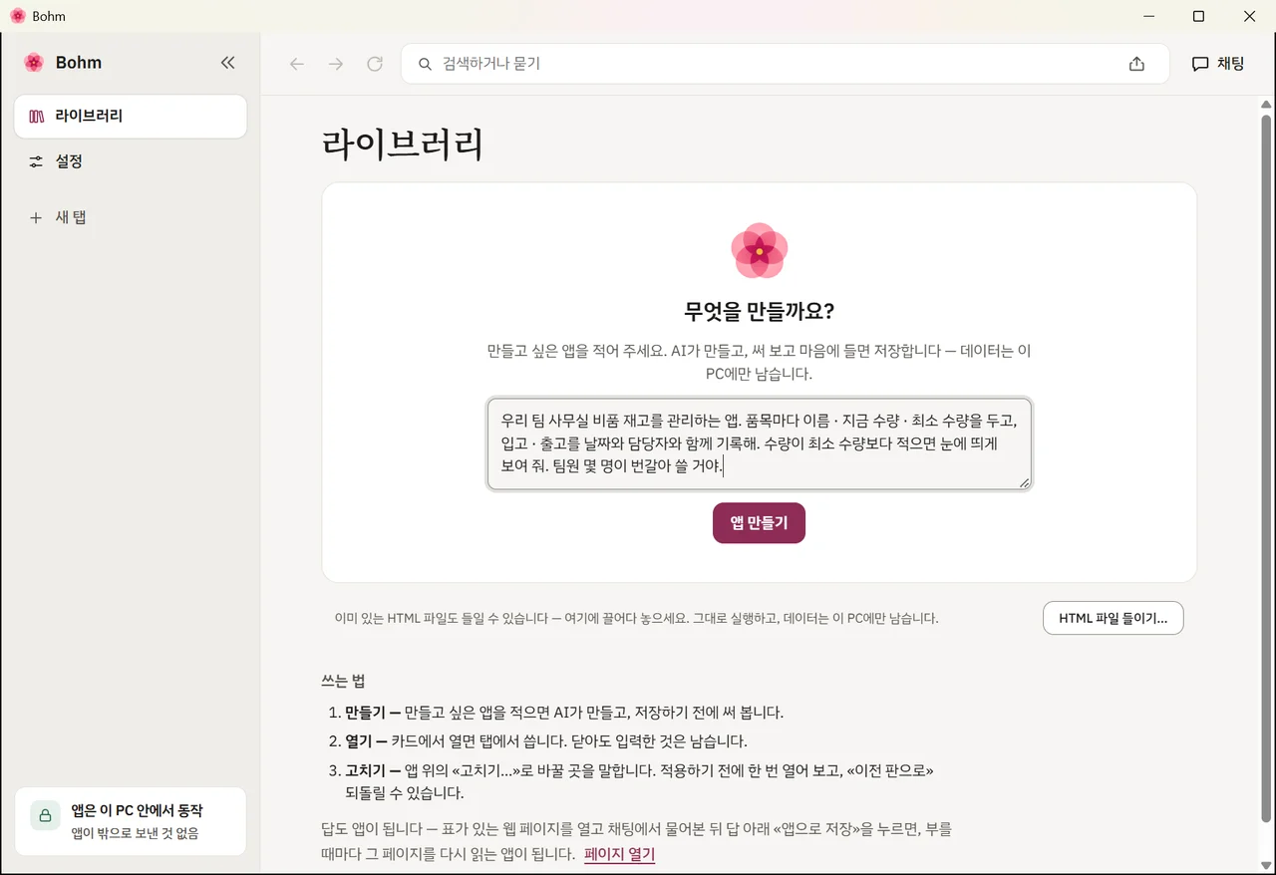Click the 무엇을 만들까요? heading
The image size is (1276, 875).
coord(759,311)
